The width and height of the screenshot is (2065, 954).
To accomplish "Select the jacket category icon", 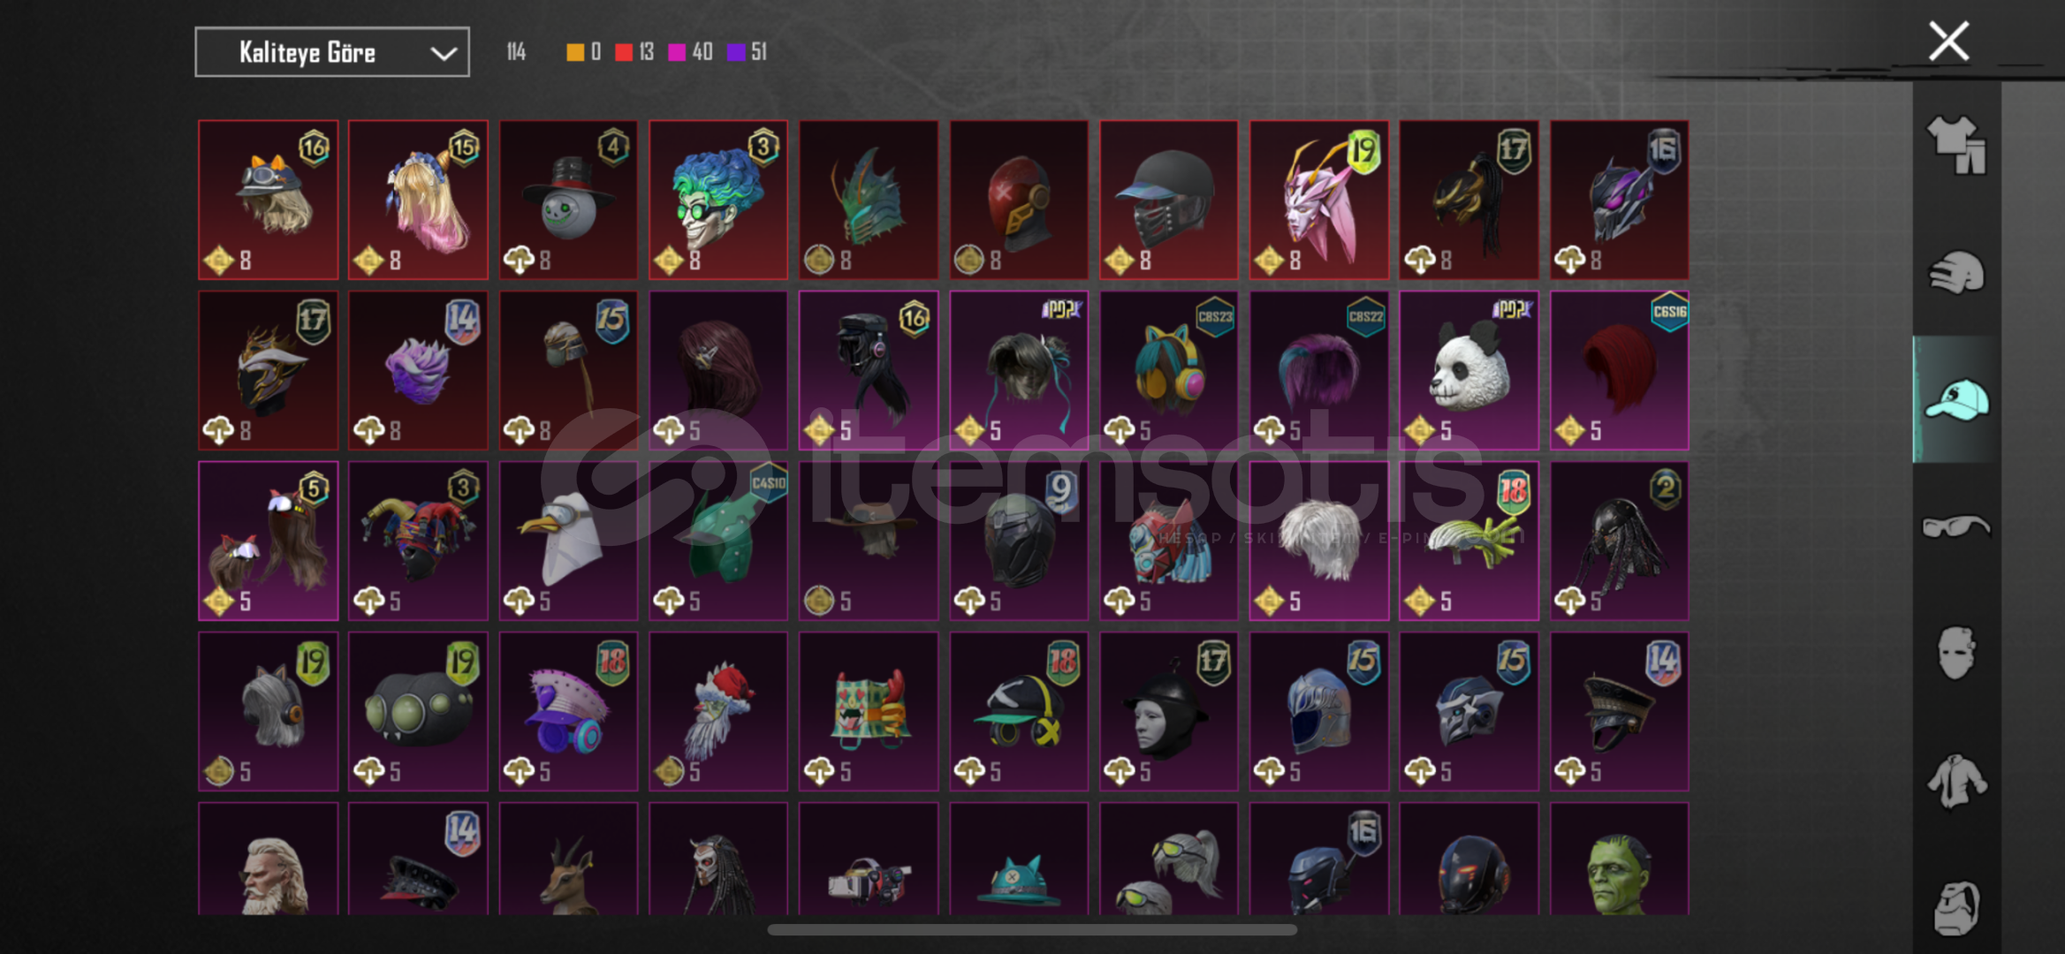I will pos(1956,781).
